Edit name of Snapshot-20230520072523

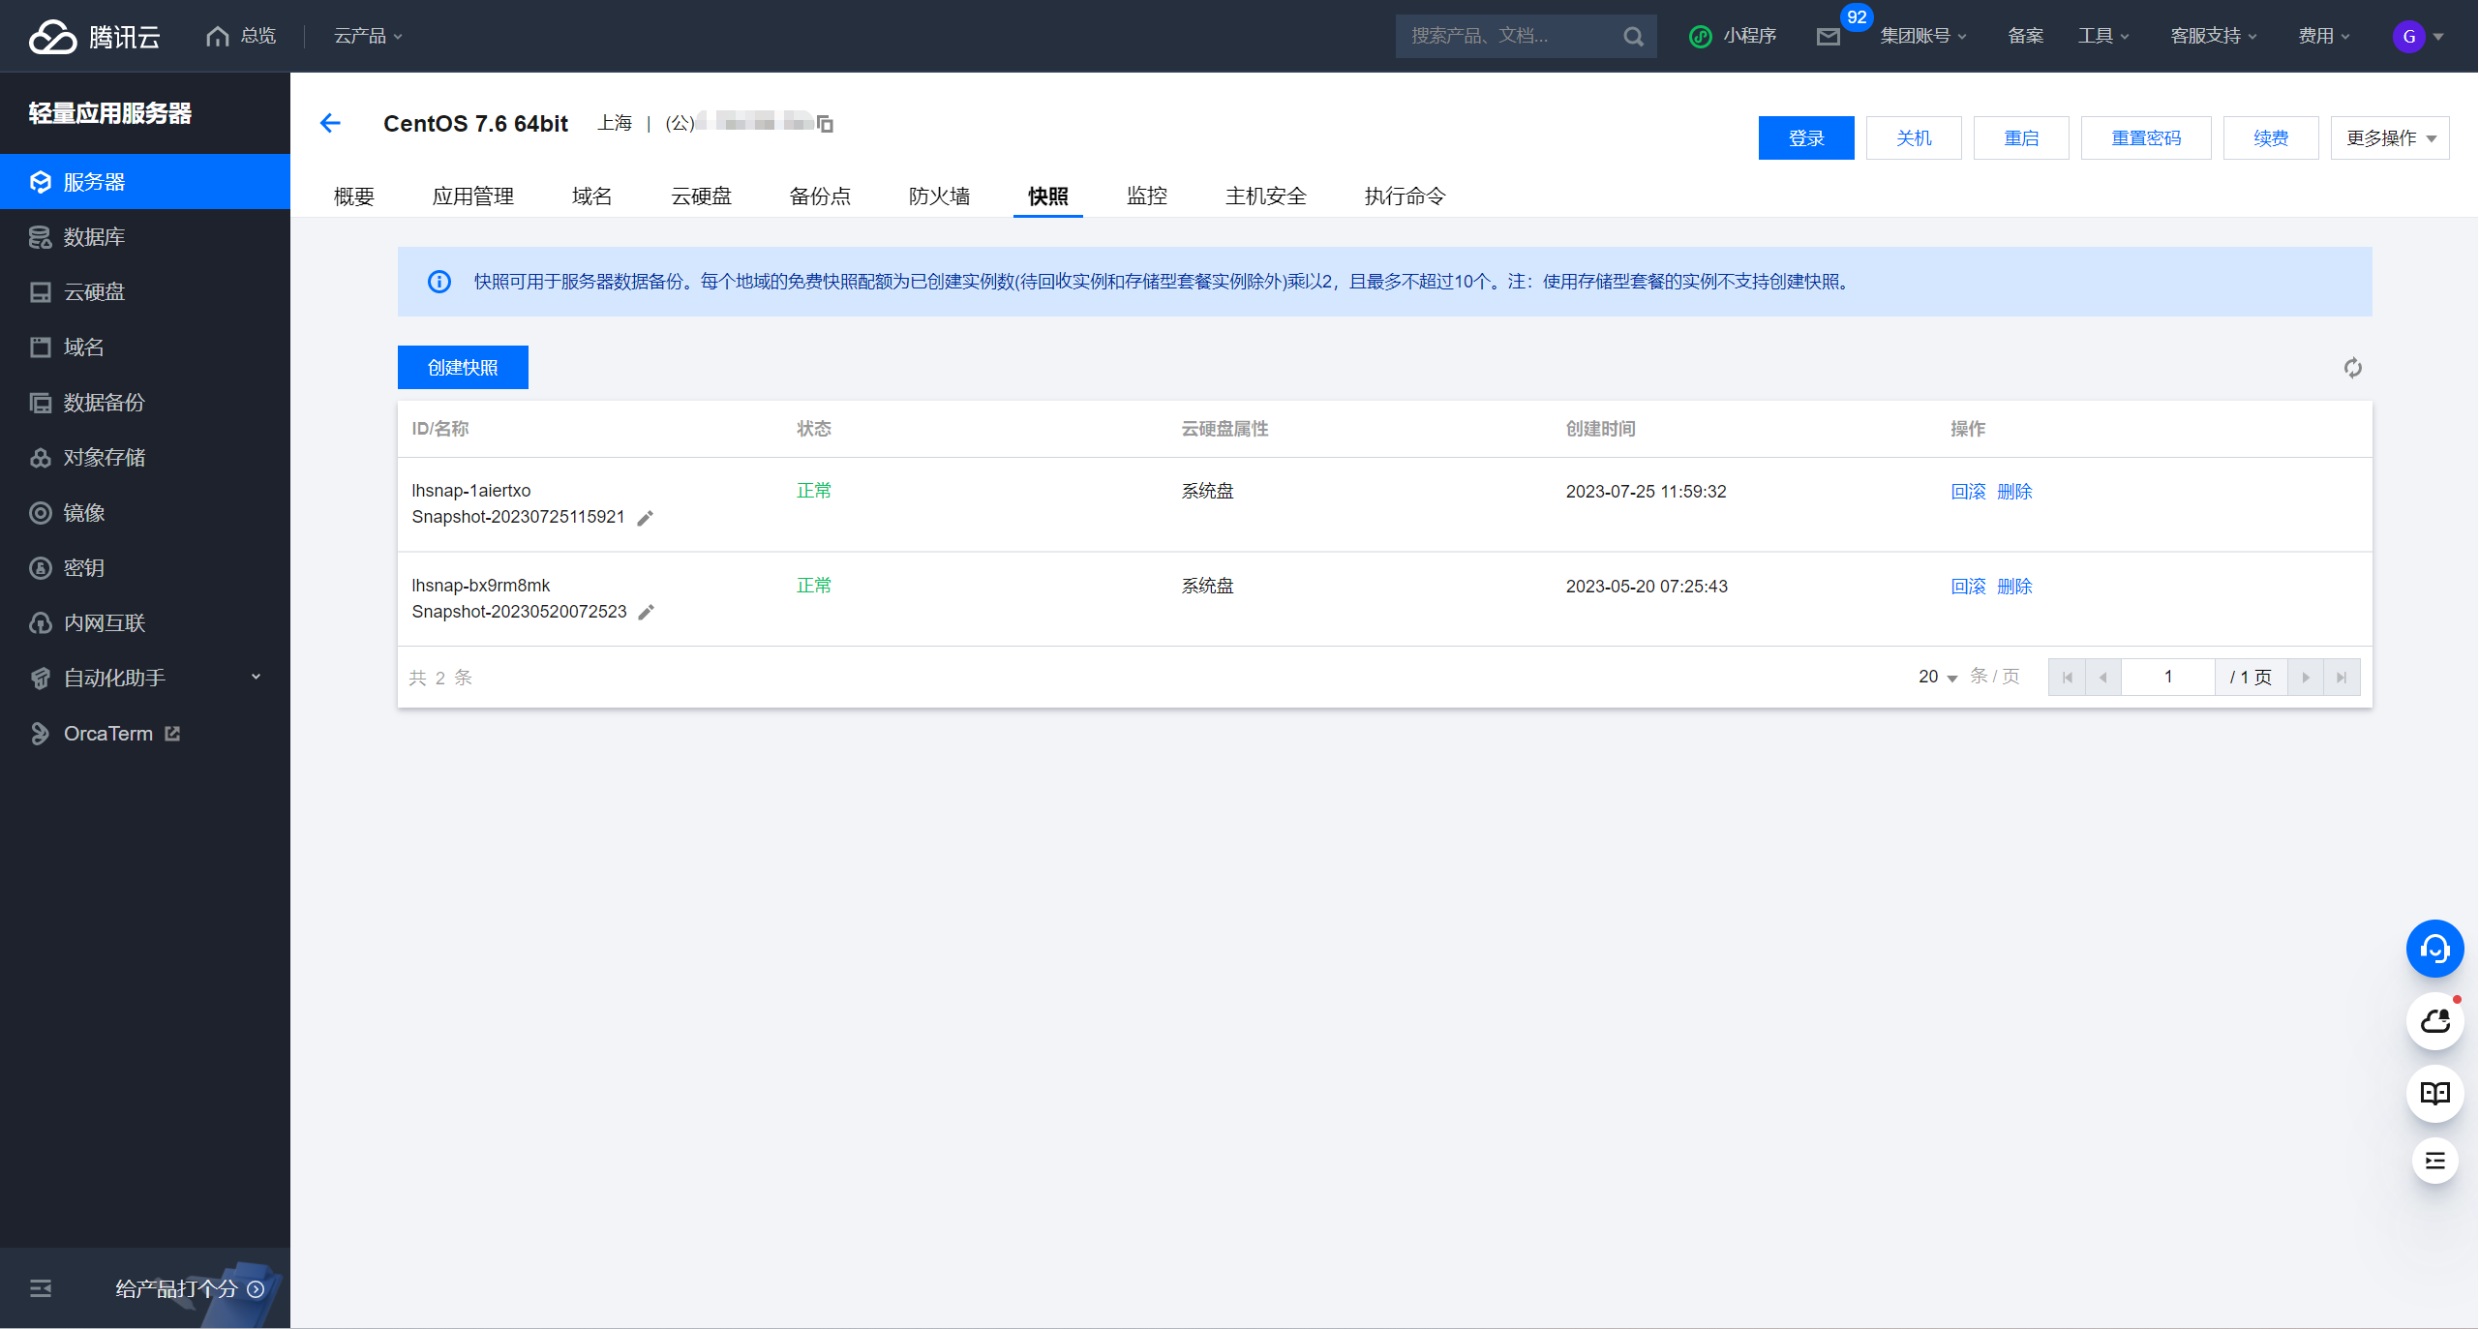(x=647, y=612)
